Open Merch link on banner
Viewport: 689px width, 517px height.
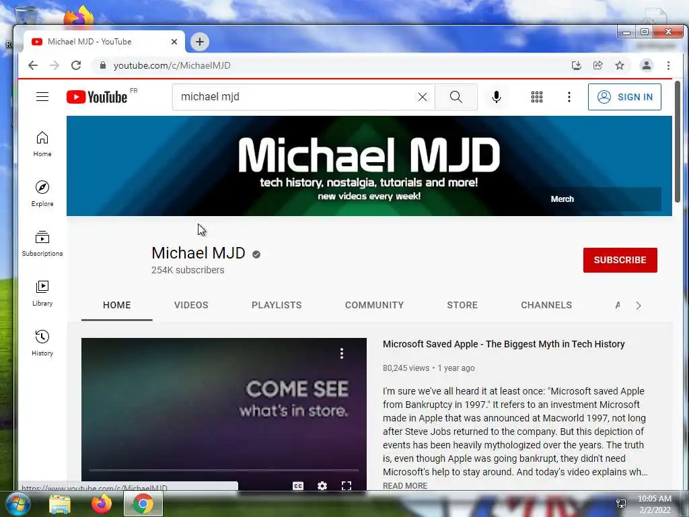tap(563, 199)
